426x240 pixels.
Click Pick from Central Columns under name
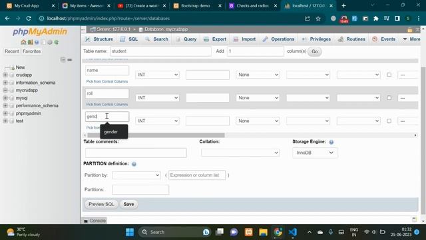(106, 81)
